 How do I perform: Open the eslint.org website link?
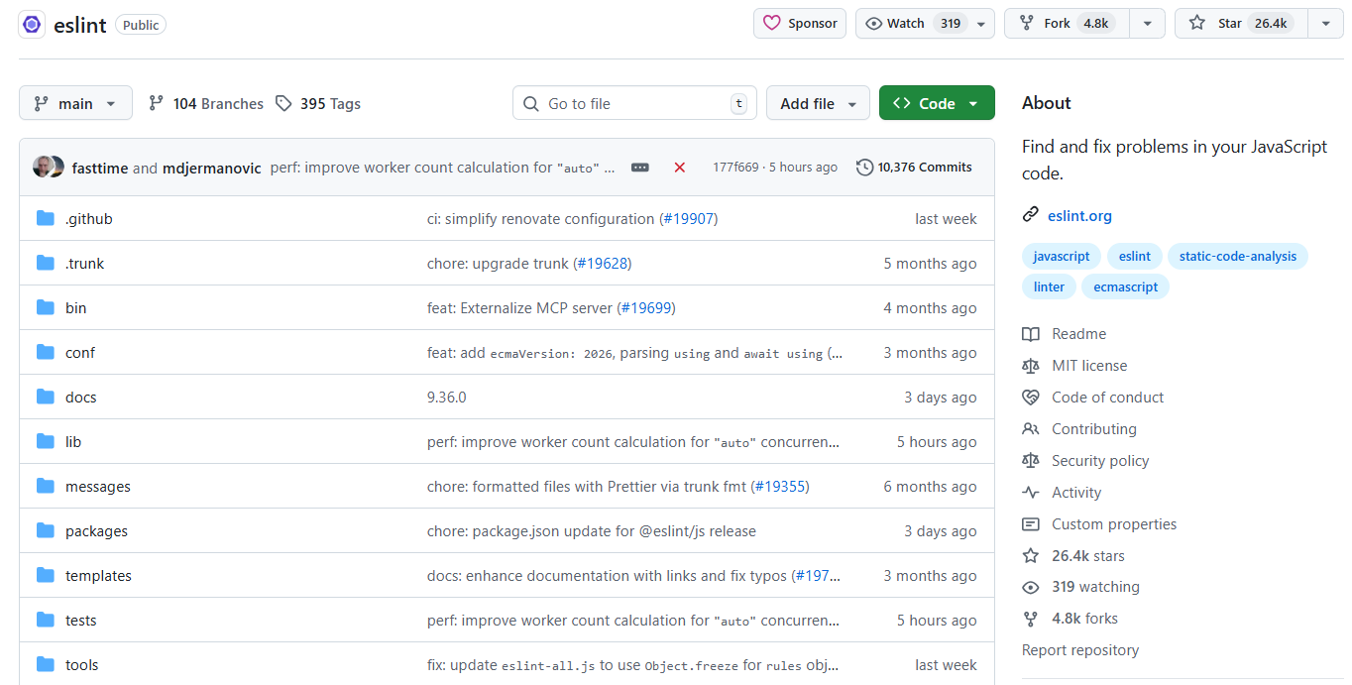(x=1079, y=216)
